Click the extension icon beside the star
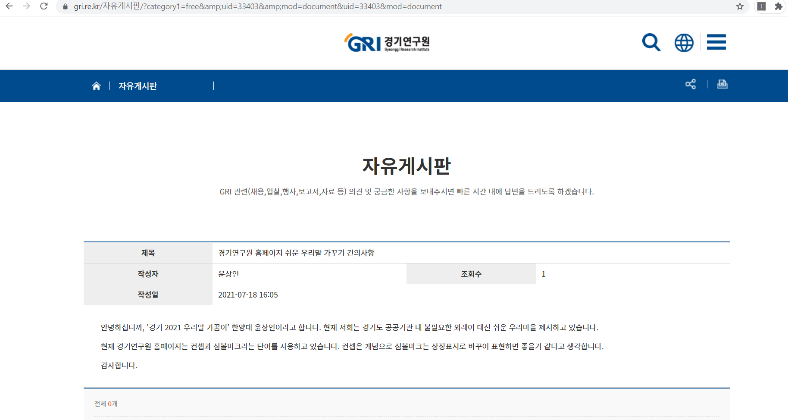 point(762,6)
